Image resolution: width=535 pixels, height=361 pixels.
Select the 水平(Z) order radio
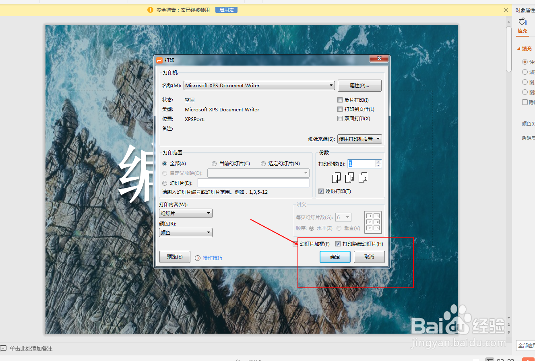pyautogui.click(x=311, y=228)
